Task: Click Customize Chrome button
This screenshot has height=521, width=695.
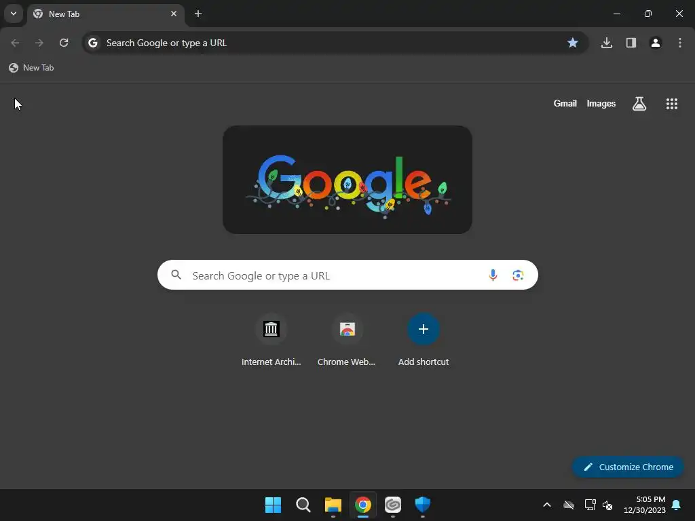Action: [x=628, y=467]
